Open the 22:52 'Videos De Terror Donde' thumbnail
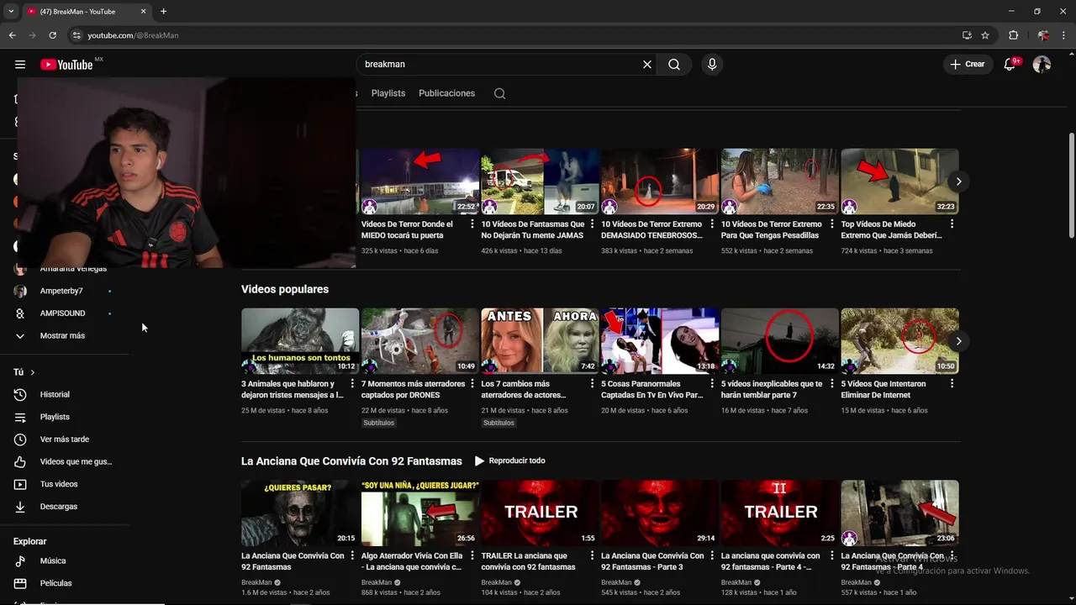Image resolution: width=1076 pixels, height=605 pixels. pos(419,181)
